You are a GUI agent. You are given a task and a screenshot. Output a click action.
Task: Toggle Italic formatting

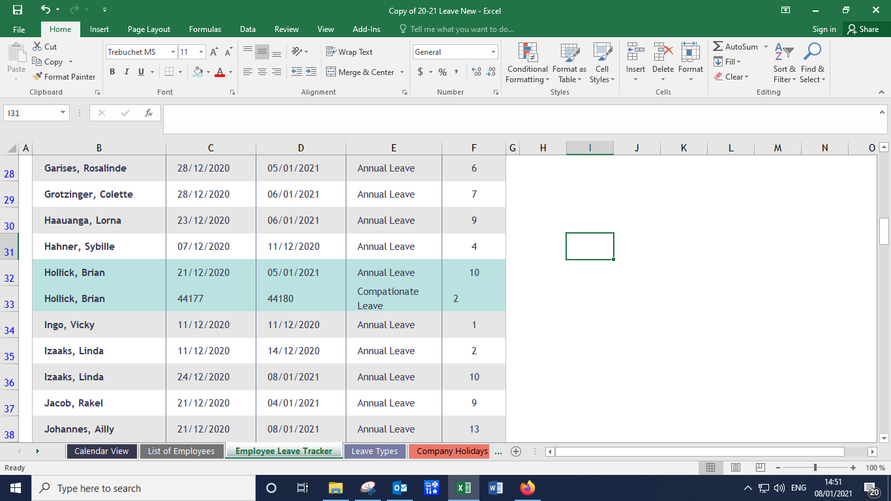pyautogui.click(x=127, y=72)
